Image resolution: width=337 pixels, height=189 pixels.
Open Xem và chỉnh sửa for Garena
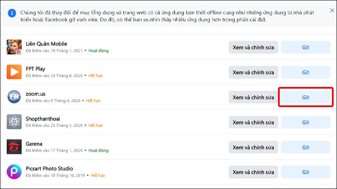pyautogui.click(x=253, y=147)
